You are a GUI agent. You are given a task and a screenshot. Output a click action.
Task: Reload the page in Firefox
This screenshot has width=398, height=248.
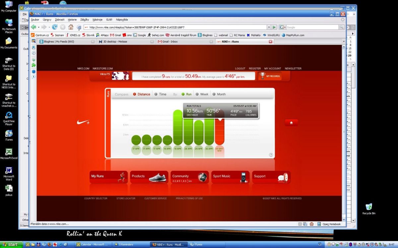pyautogui.click(x=55, y=27)
